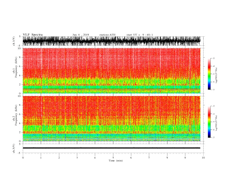Screen dimensions: 229x177
Task: Click the '-5' tick on ch.1 colorbar
Action: point(213,74)
